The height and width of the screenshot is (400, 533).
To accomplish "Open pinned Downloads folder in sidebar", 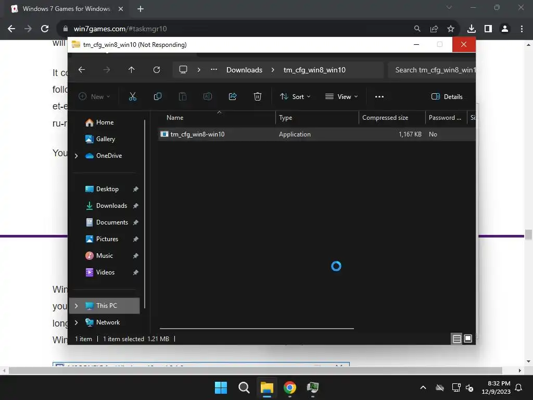I will click(105, 206).
